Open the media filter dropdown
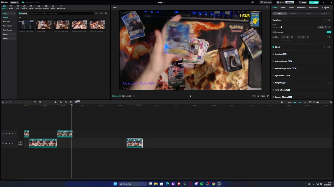This screenshot has width=334, height=187. [106, 13]
